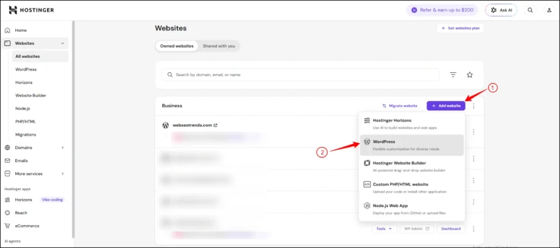Click the eCommerce cart icon
This screenshot has width=560, height=248.
pyautogui.click(x=8, y=226)
